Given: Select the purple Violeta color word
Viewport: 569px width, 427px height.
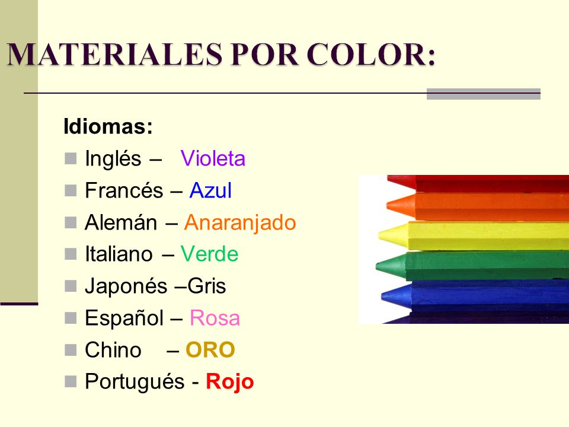Looking at the screenshot, I should click(213, 159).
